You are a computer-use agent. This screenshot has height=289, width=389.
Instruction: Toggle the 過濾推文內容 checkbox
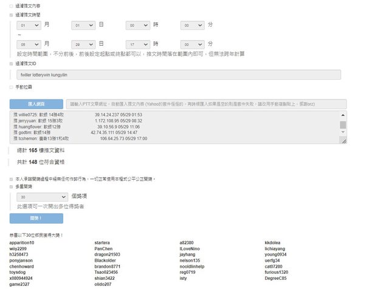[x=11, y=5]
